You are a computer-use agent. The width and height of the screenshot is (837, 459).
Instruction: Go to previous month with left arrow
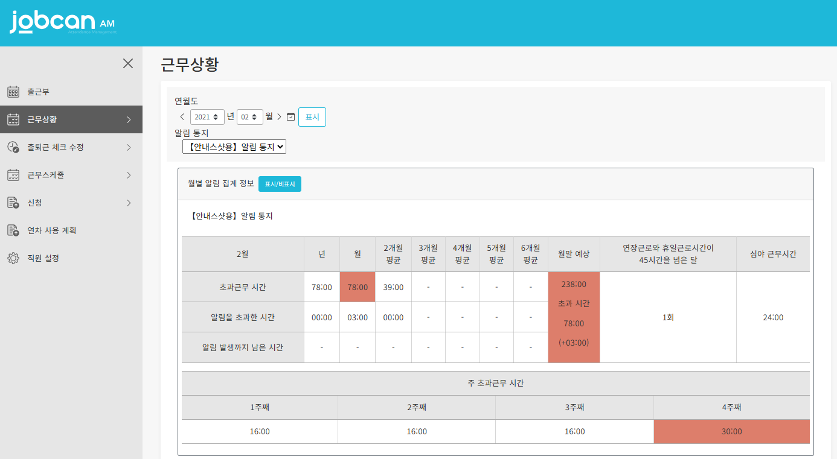[182, 117]
